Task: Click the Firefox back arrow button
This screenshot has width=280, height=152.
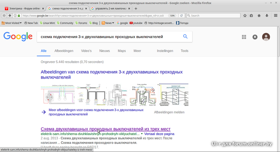Action: pyautogui.click(x=5, y=15)
